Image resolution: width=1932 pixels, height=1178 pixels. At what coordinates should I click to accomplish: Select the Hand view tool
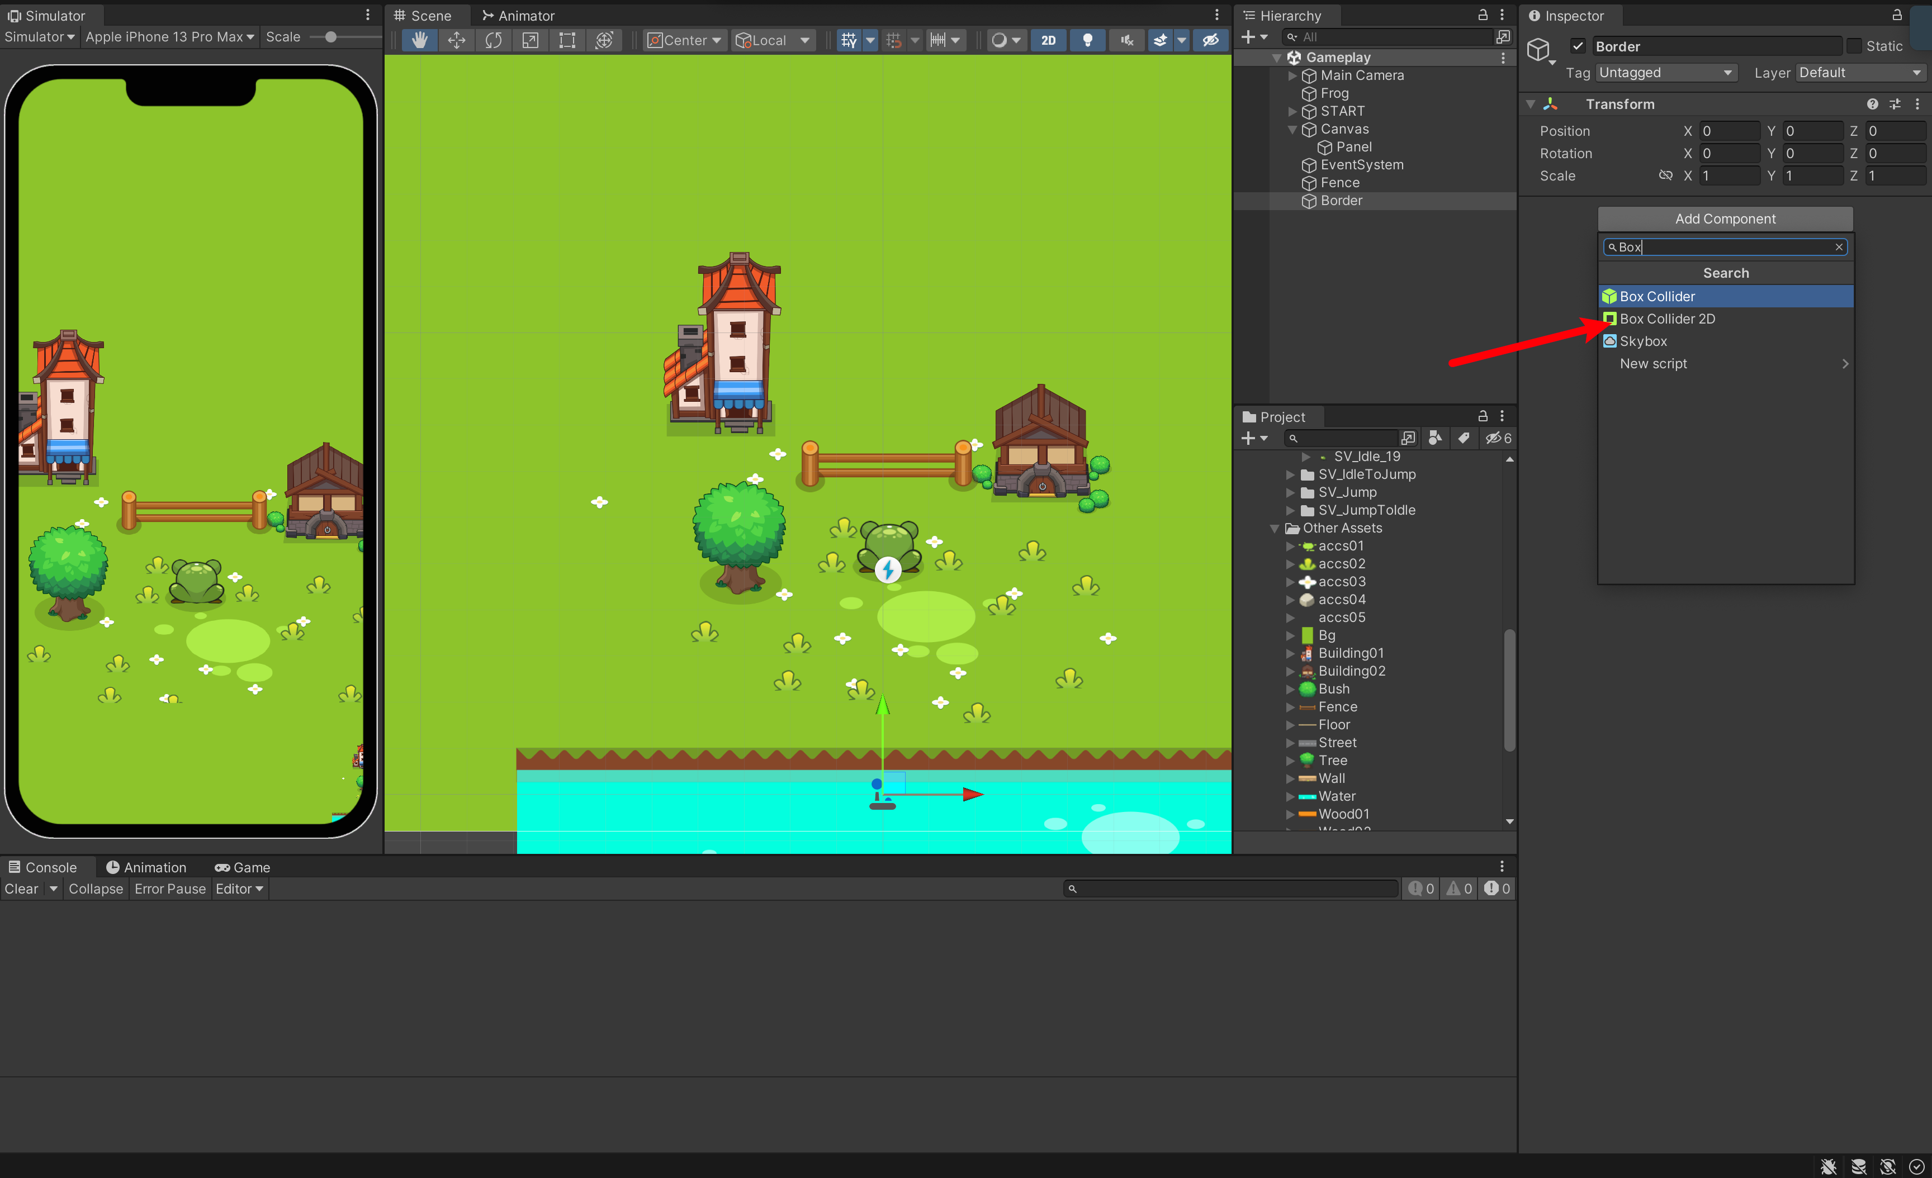point(419,40)
